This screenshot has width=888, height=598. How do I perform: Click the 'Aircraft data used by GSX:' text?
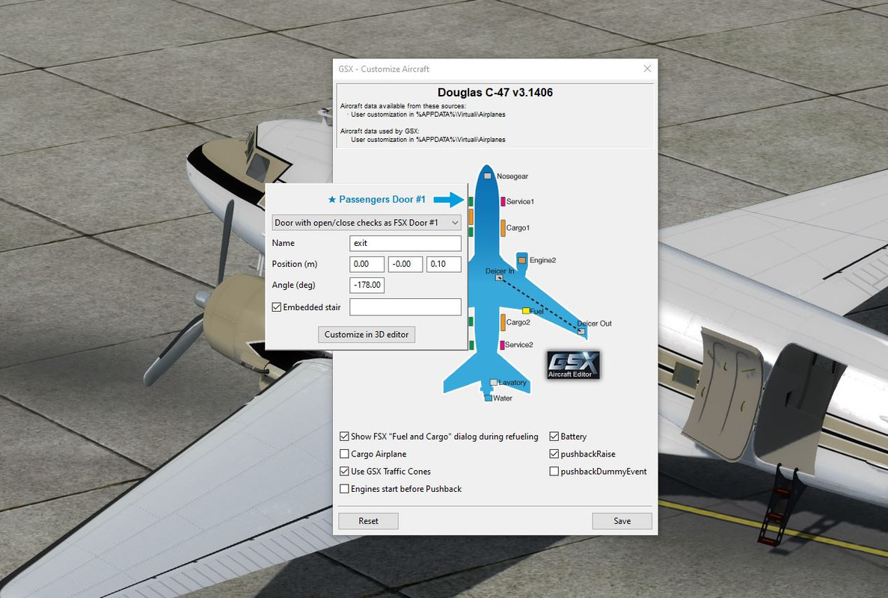tap(379, 132)
